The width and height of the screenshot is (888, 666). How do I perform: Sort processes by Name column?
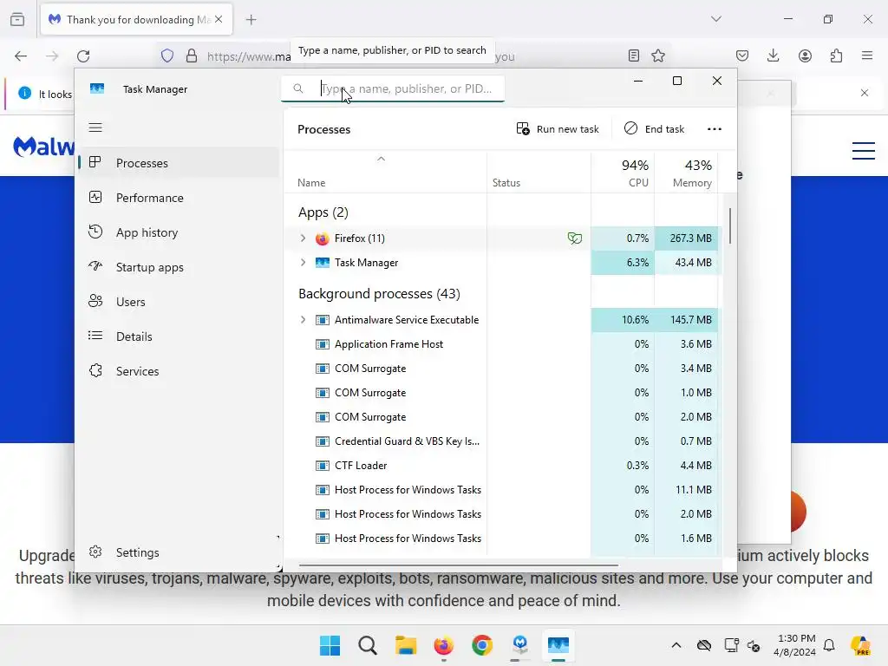pos(385,173)
